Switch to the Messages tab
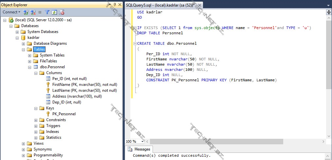Screen dimensions: 332x160 [x=139, y=149]
